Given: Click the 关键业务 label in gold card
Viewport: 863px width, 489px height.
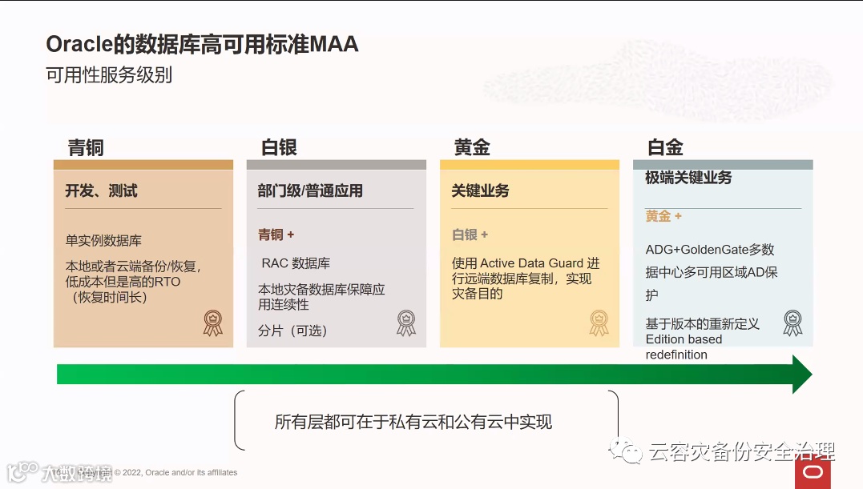Looking at the screenshot, I should click(x=481, y=190).
